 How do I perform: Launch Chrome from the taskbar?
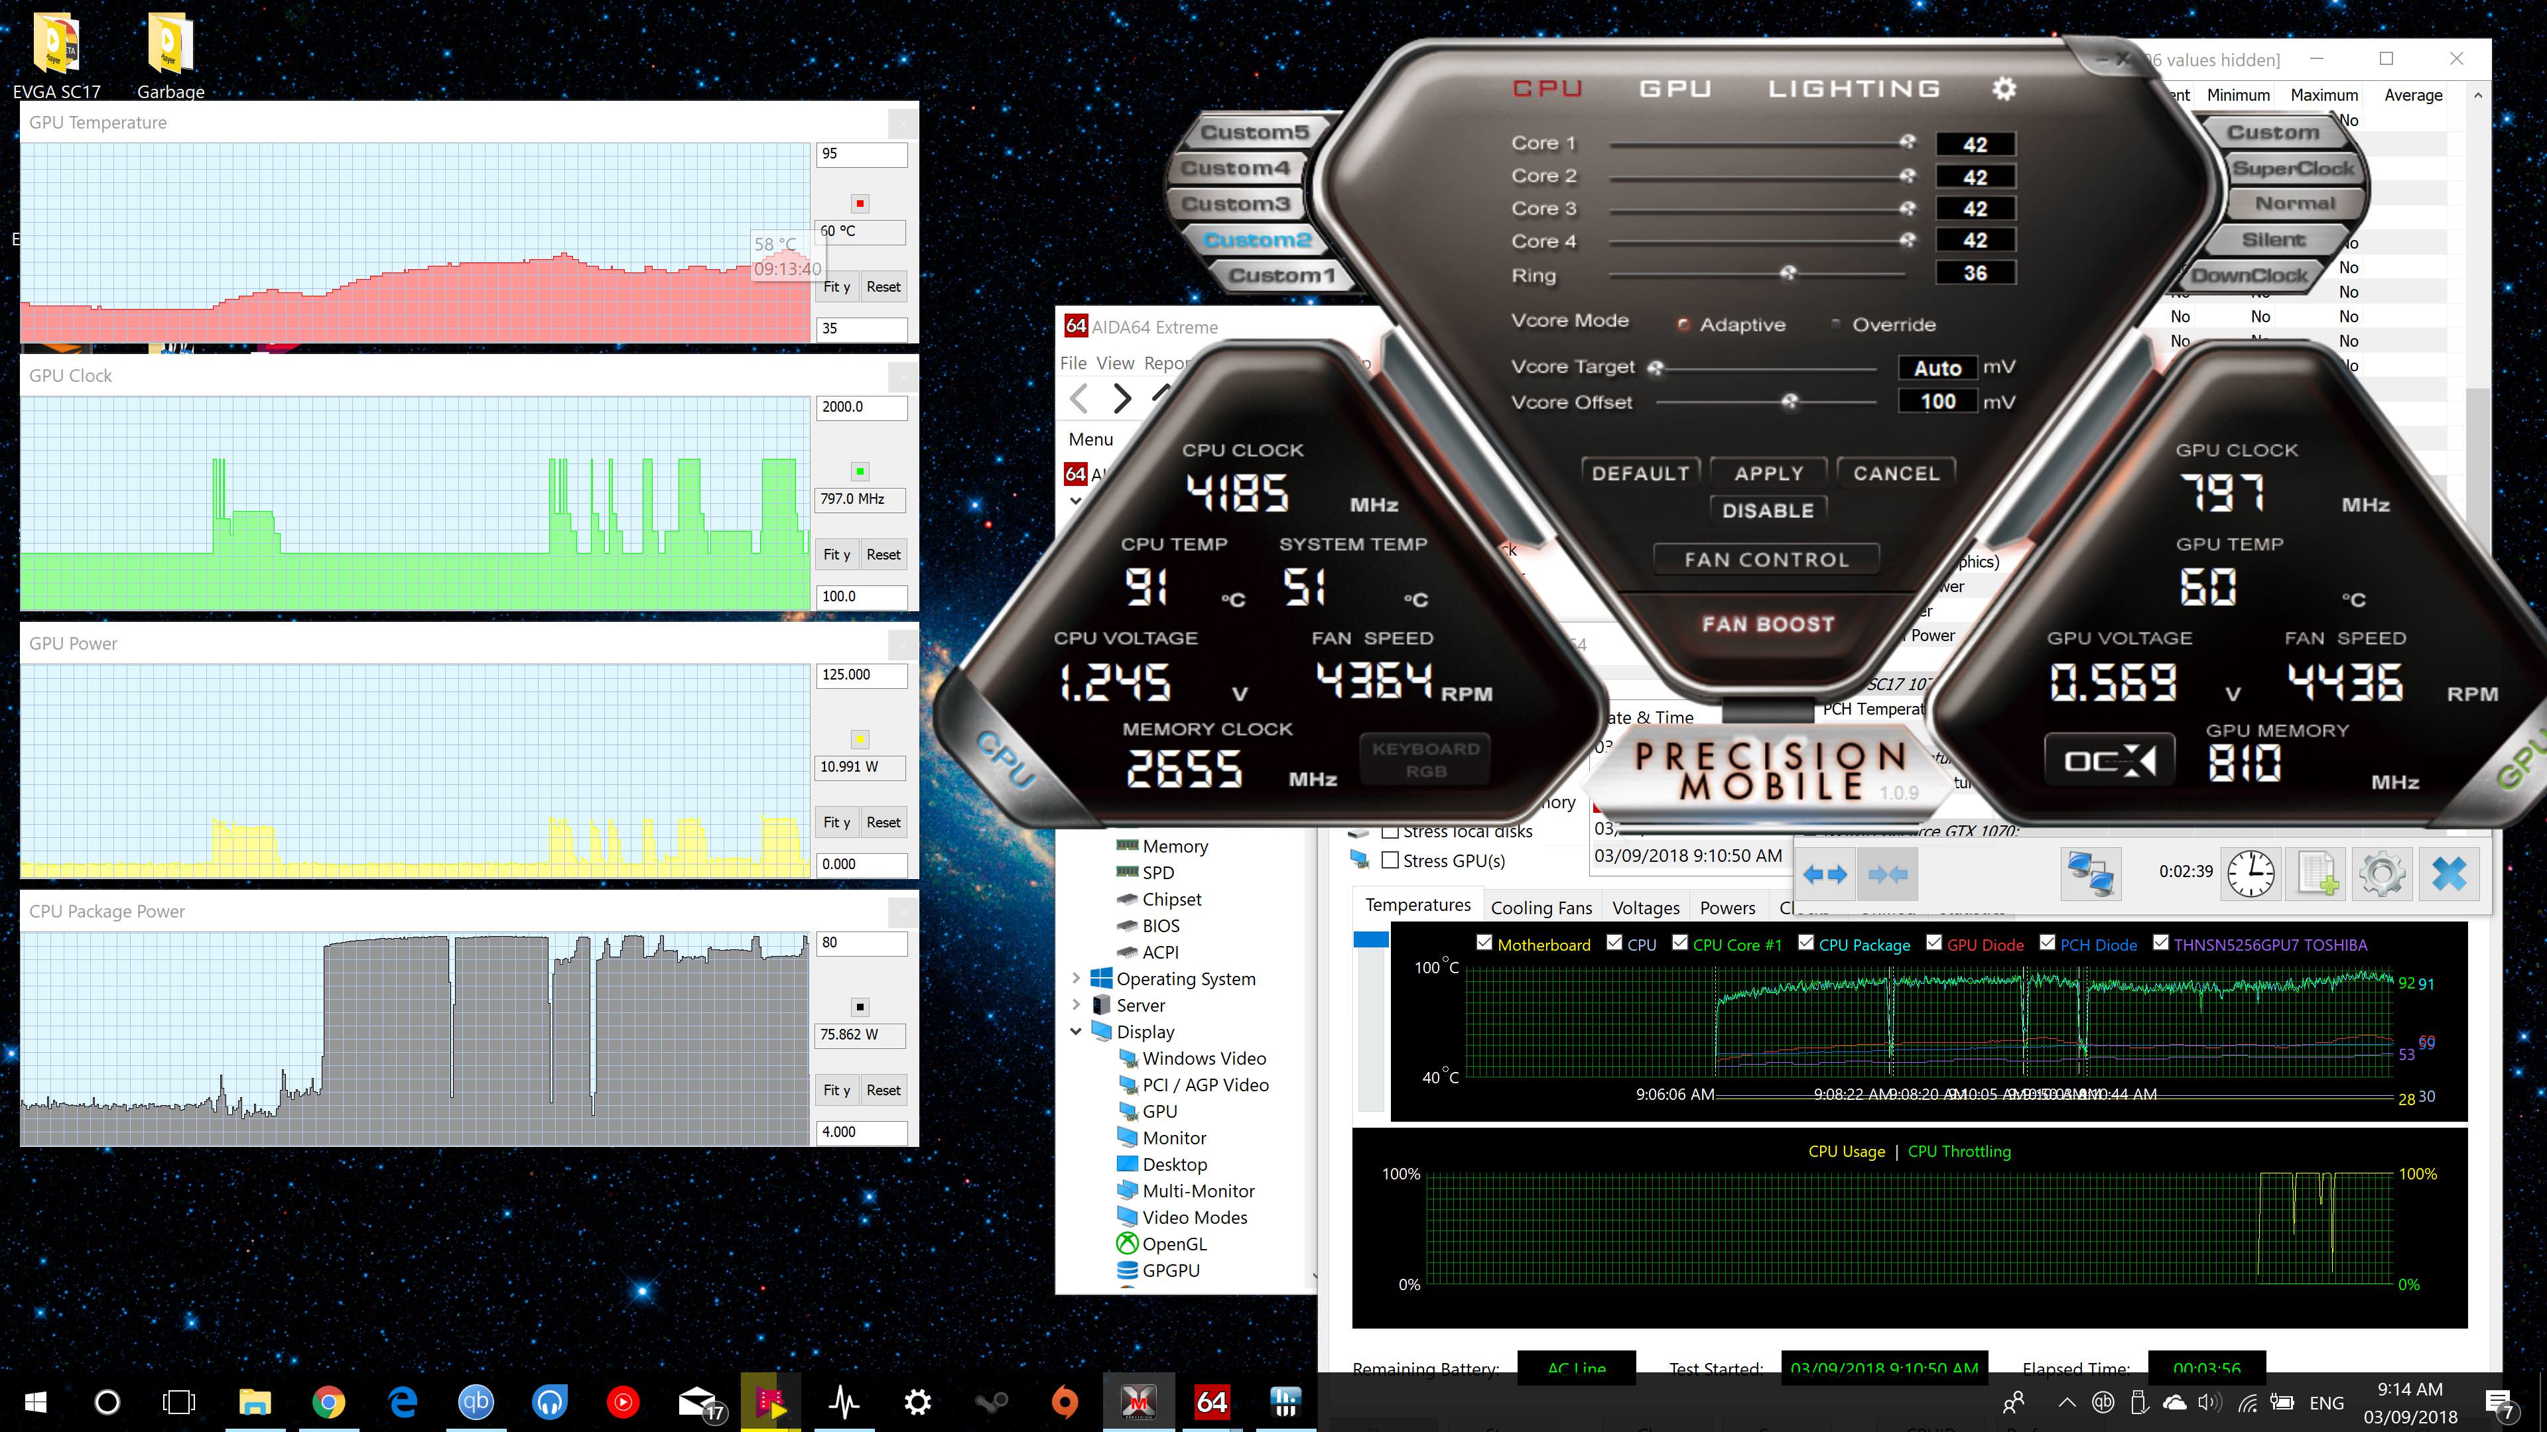tap(328, 1402)
